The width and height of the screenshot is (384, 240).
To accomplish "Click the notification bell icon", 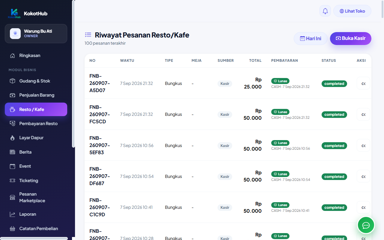I will (325, 11).
